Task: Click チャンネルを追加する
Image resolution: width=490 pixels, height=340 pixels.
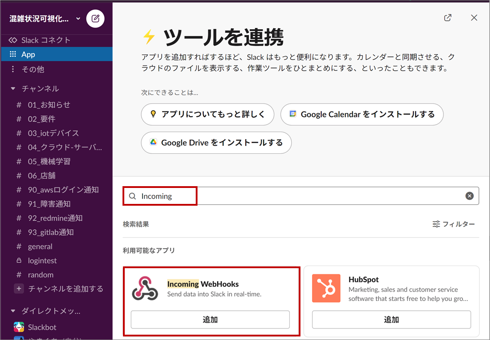Action: tap(66, 289)
